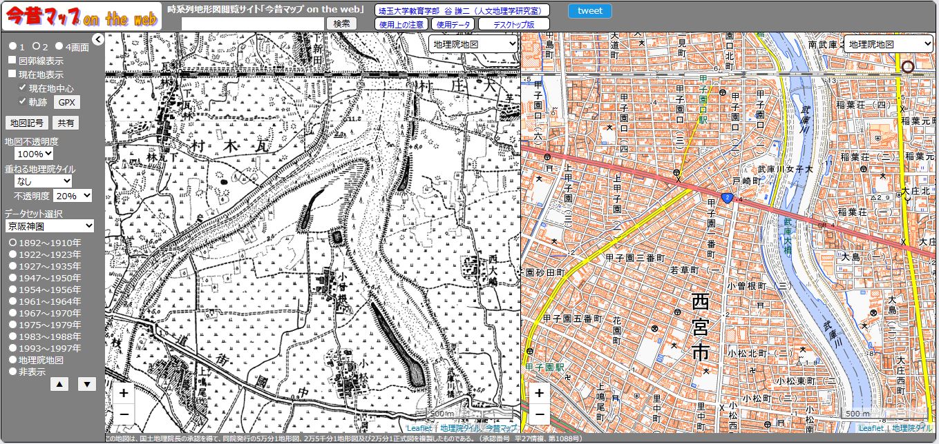Zoom out on the right modern map
Screen dimensions: 939x444
coord(539,414)
